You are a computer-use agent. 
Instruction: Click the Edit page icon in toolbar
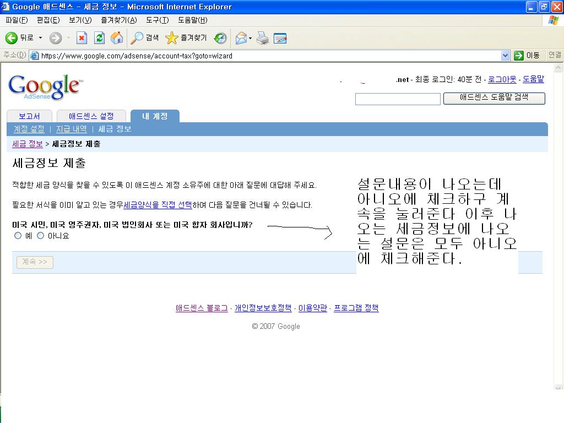click(x=280, y=38)
